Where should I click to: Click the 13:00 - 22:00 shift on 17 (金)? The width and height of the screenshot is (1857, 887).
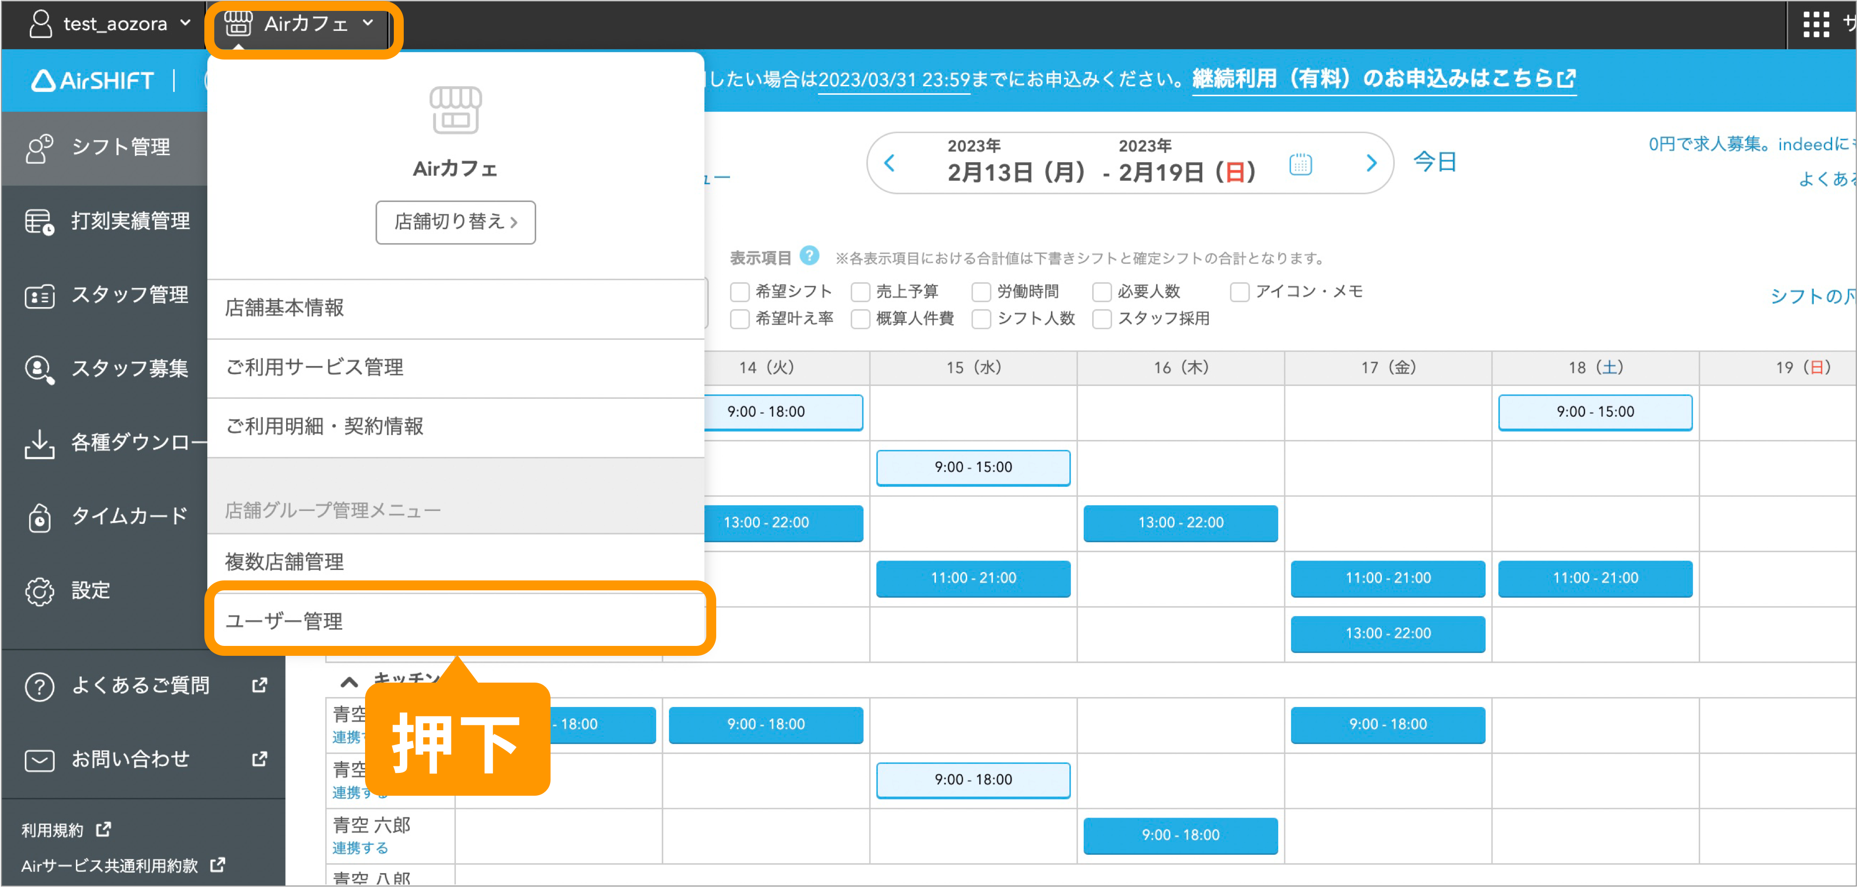[x=1388, y=634]
